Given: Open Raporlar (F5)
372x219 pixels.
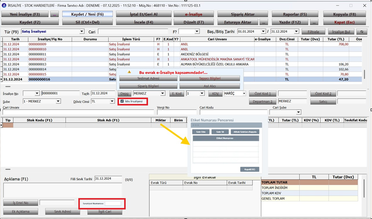Looking at the screenshot, I should (295, 14).
